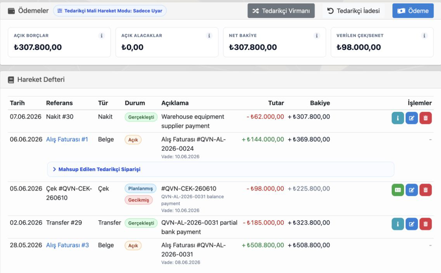This screenshot has height=273, width=441.
Task: Select the +₺369.800,00 balance
Action: pos(309,139)
